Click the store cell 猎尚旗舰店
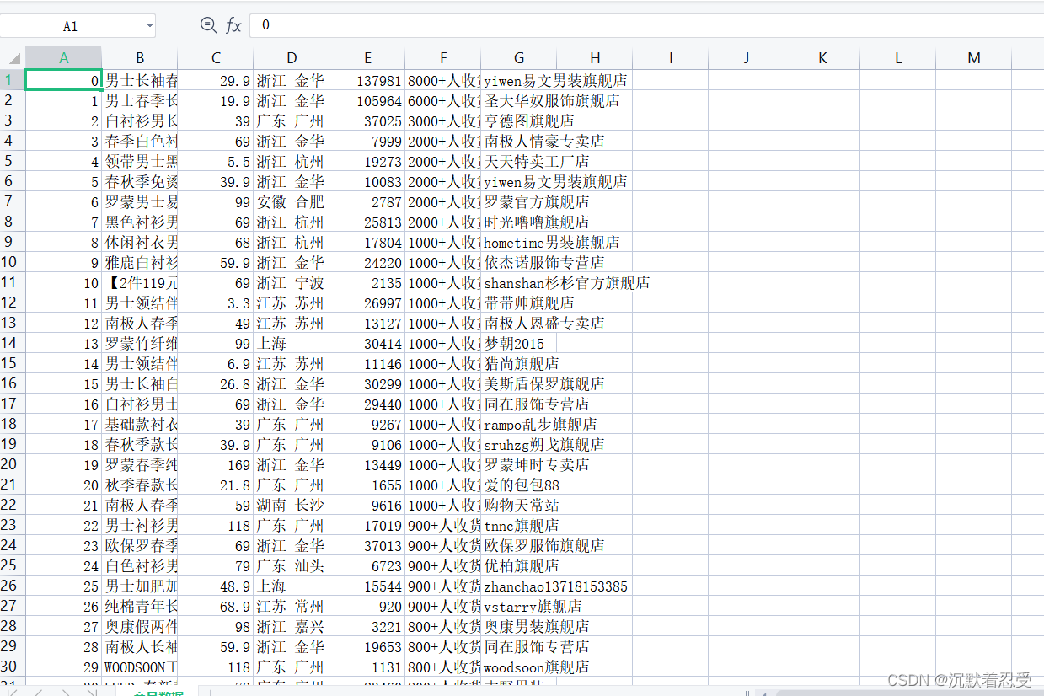The height and width of the screenshot is (696, 1044). [x=522, y=363]
